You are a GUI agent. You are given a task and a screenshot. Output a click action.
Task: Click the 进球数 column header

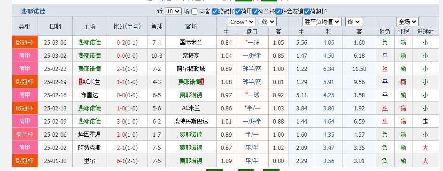[425, 31]
